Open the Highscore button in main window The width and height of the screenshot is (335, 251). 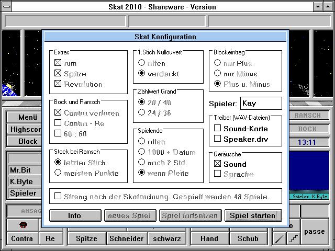click(24, 129)
